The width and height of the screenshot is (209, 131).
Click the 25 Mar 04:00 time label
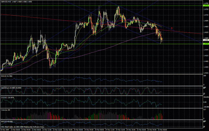(151, 130)
